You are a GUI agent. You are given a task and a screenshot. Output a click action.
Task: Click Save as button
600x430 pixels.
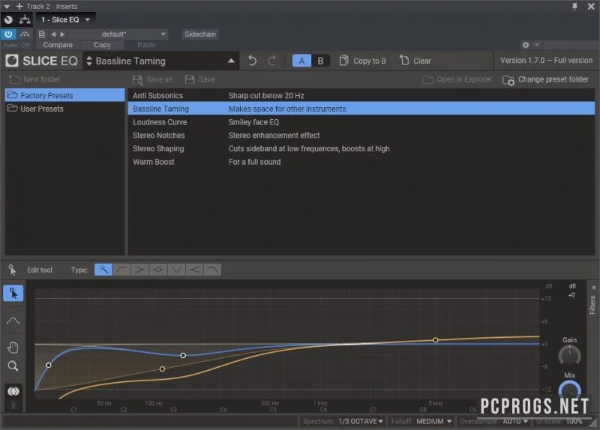coord(152,79)
